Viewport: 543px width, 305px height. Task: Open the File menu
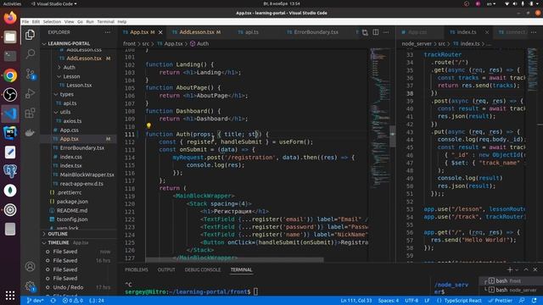click(25, 22)
